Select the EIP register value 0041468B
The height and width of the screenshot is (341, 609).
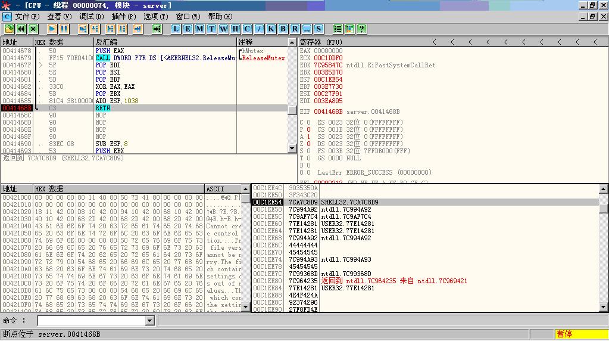[x=328, y=111]
